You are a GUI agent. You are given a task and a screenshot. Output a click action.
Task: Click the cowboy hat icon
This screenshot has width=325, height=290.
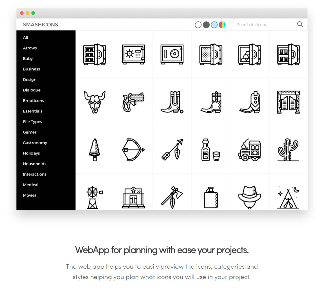pos(250,197)
